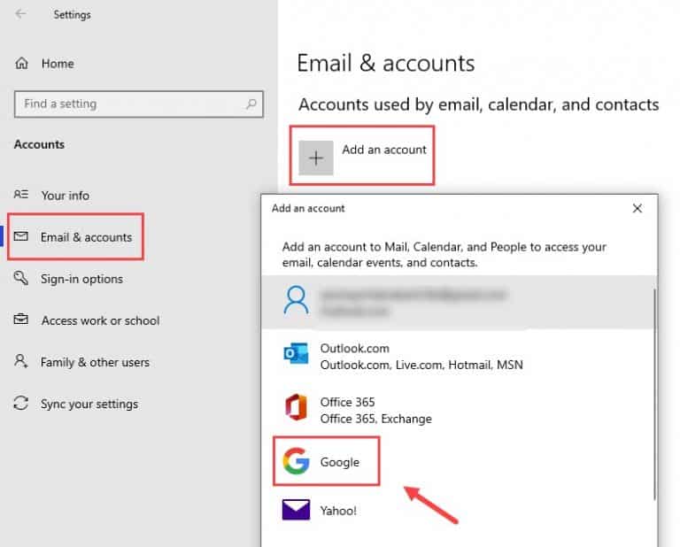Screen dimensions: 680x547
Task: Click the back arrow in Settings
Action: coord(20,14)
